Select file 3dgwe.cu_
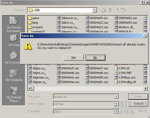The width and height of the screenshot is (150, 118). coord(37,82)
